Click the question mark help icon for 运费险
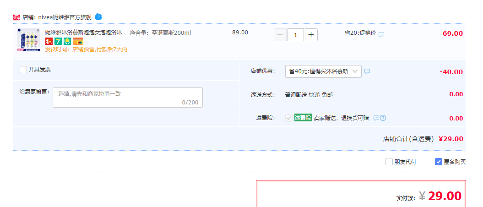 (383, 118)
